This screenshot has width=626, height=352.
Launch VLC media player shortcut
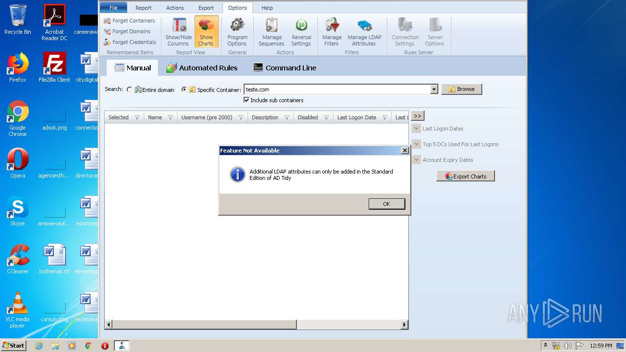click(x=18, y=310)
